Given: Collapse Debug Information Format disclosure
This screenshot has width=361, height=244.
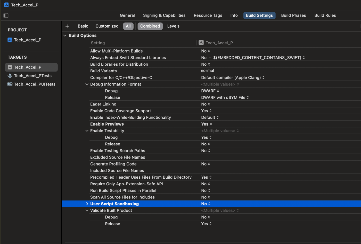Looking at the screenshot, I should click(x=87, y=84).
